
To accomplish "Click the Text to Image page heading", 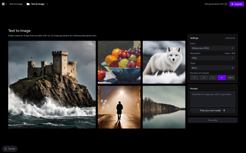I will (19, 31).
